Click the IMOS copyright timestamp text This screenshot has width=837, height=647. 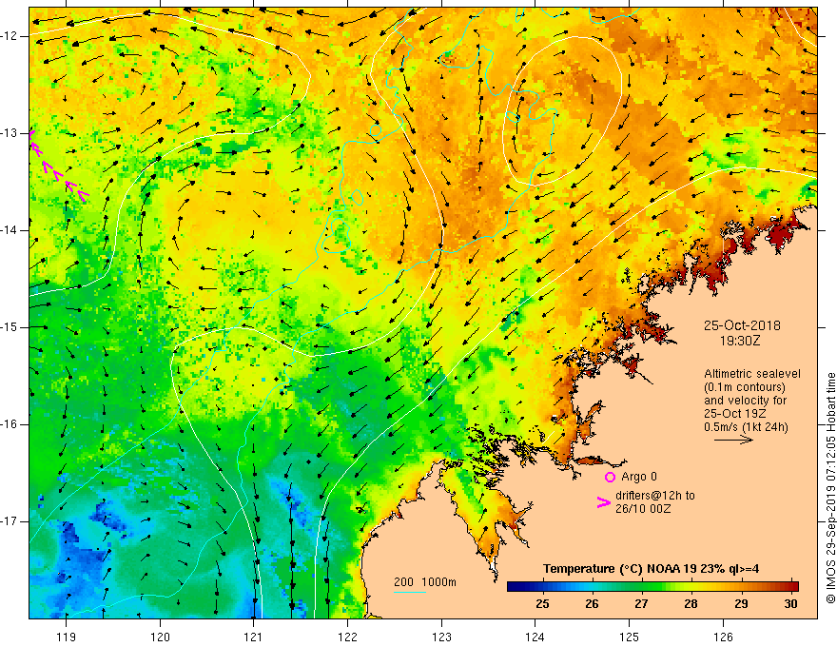coord(830,488)
